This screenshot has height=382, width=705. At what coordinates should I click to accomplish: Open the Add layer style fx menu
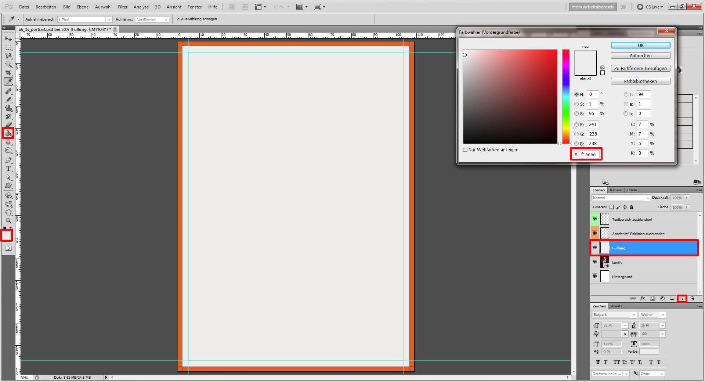(x=643, y=298)
